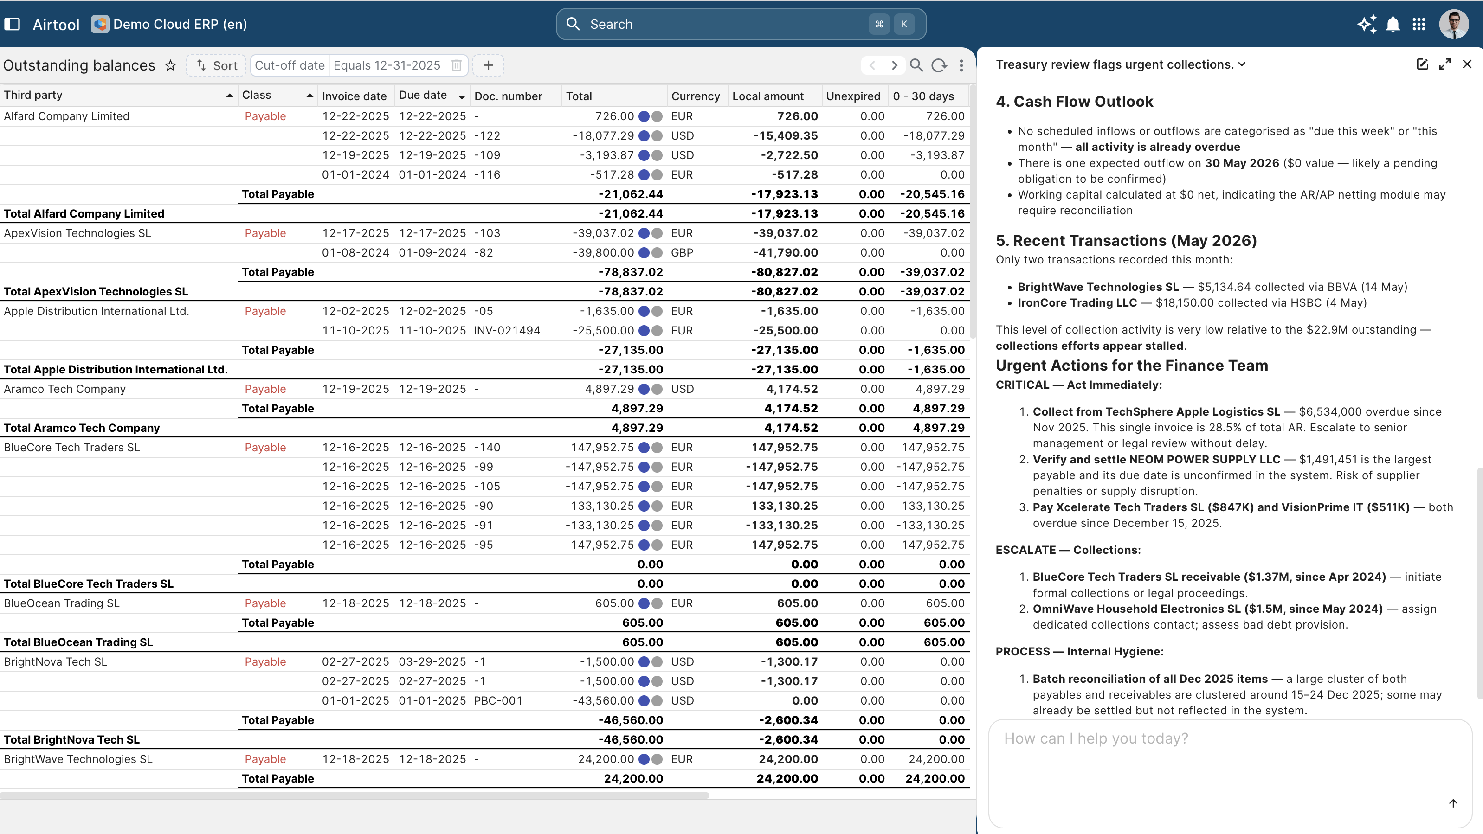
Task: Open notifications bell
Action: (x=1393, y=24)
